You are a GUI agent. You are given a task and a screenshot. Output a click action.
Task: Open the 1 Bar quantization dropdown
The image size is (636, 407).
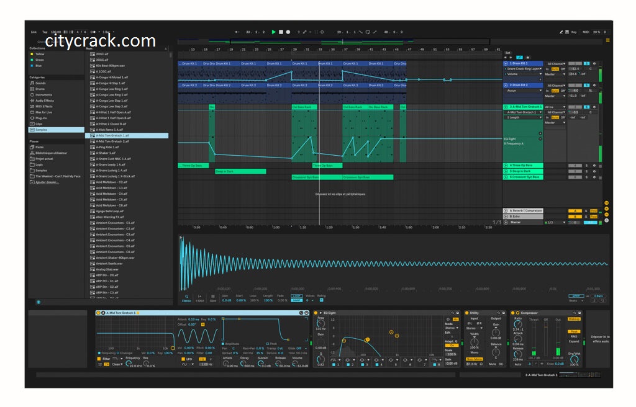[x=108, y=32]
